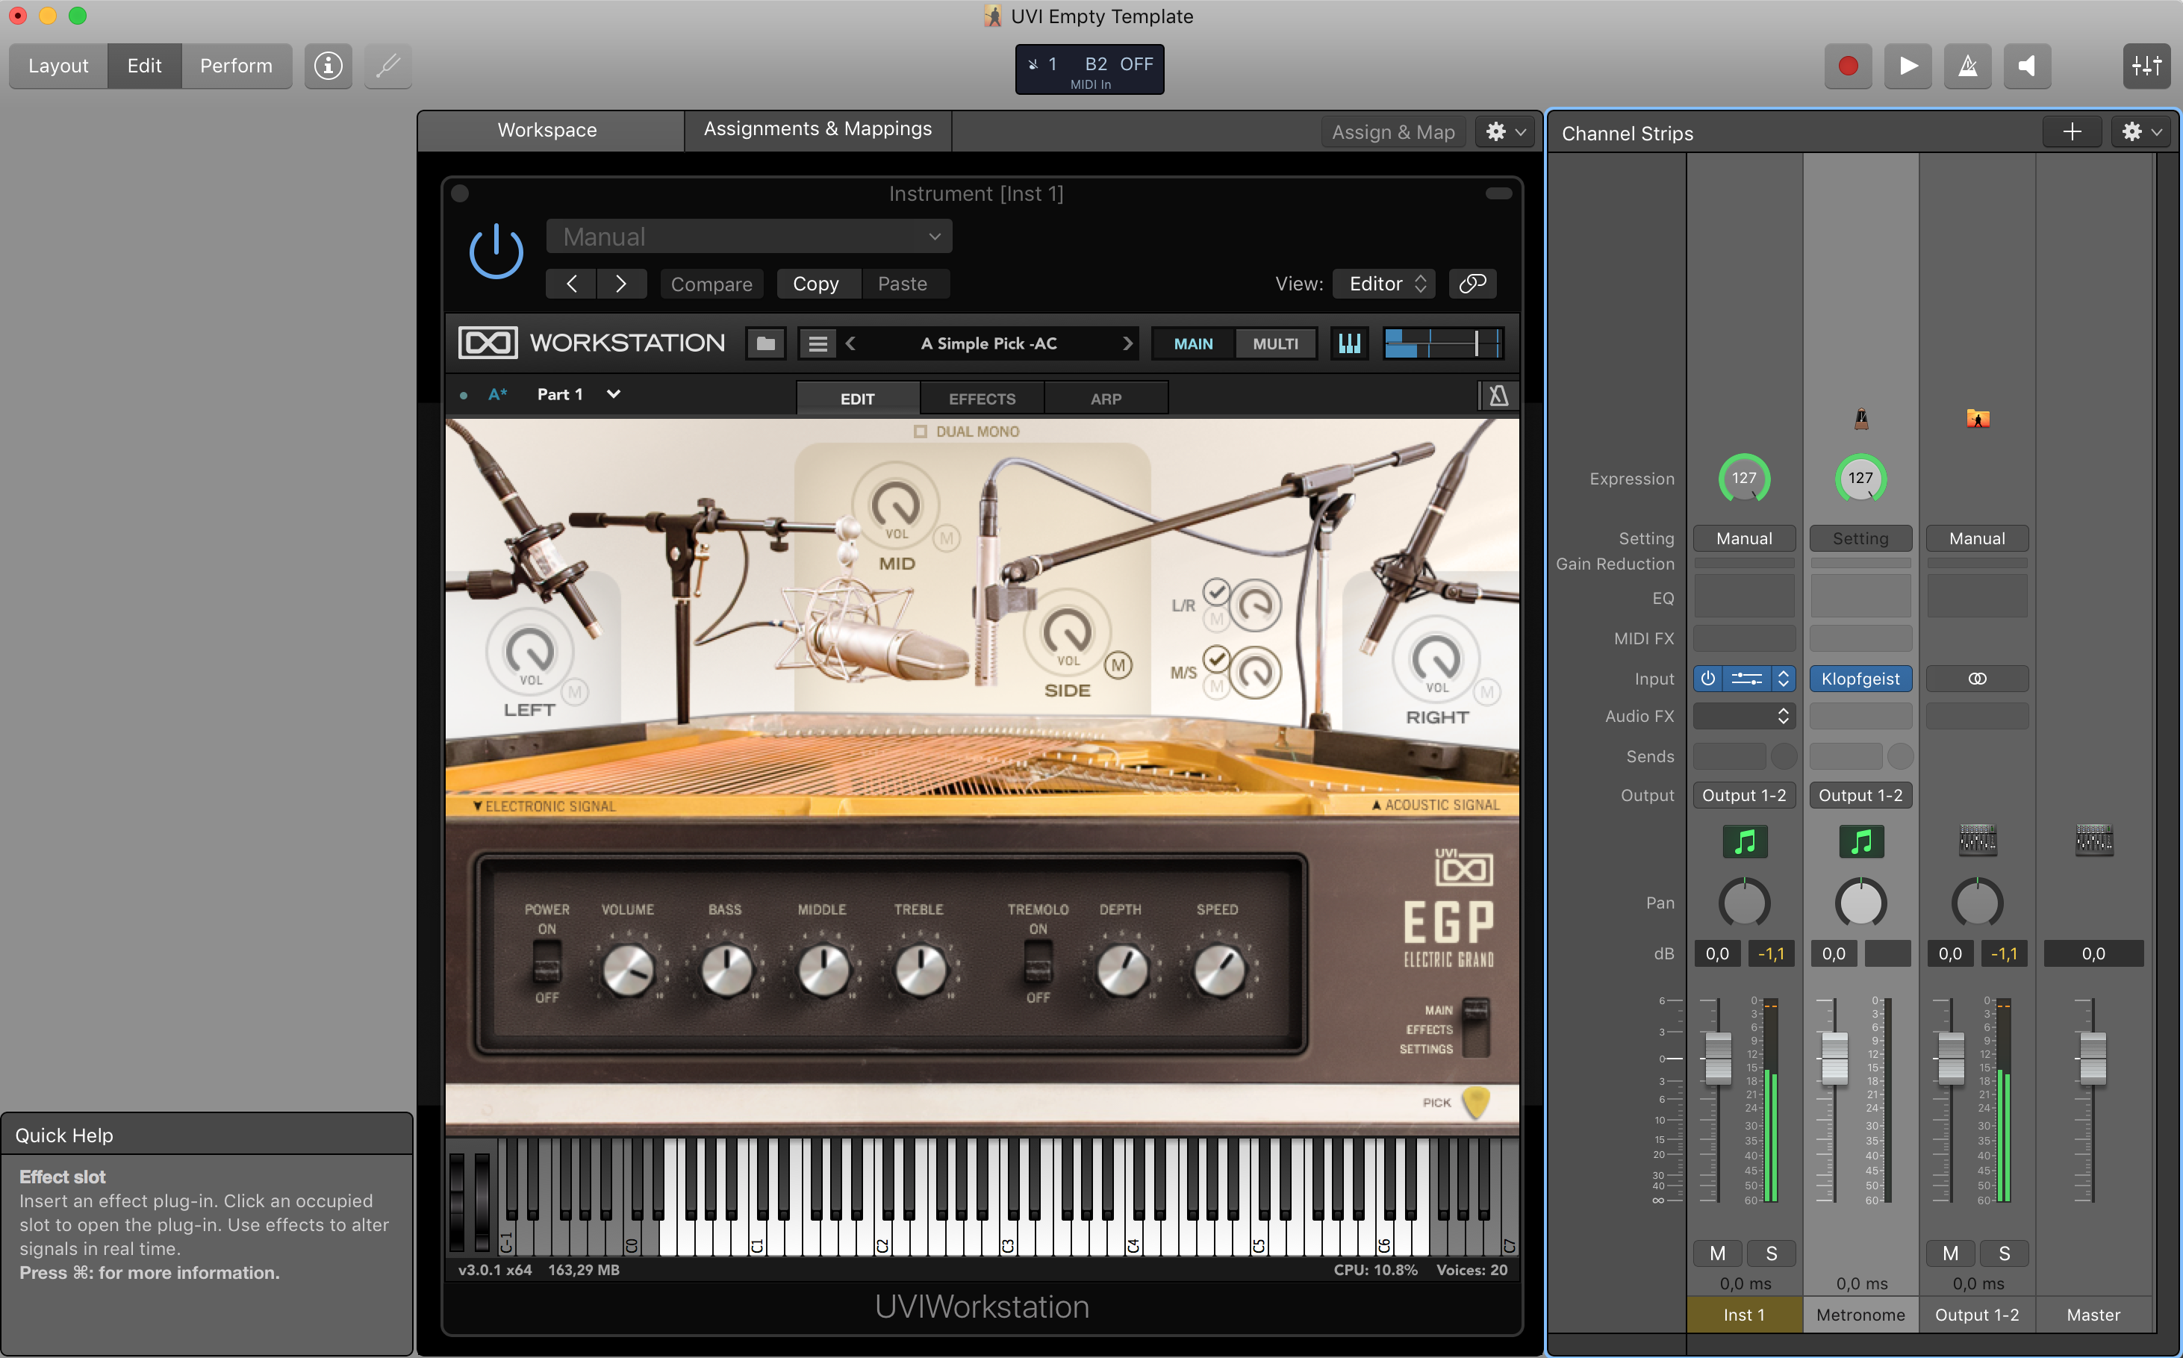This screenshot has height=1358, width=2183.
Task: Open the UVI Workstation hamburger menu
Action: tap(818, 343)
